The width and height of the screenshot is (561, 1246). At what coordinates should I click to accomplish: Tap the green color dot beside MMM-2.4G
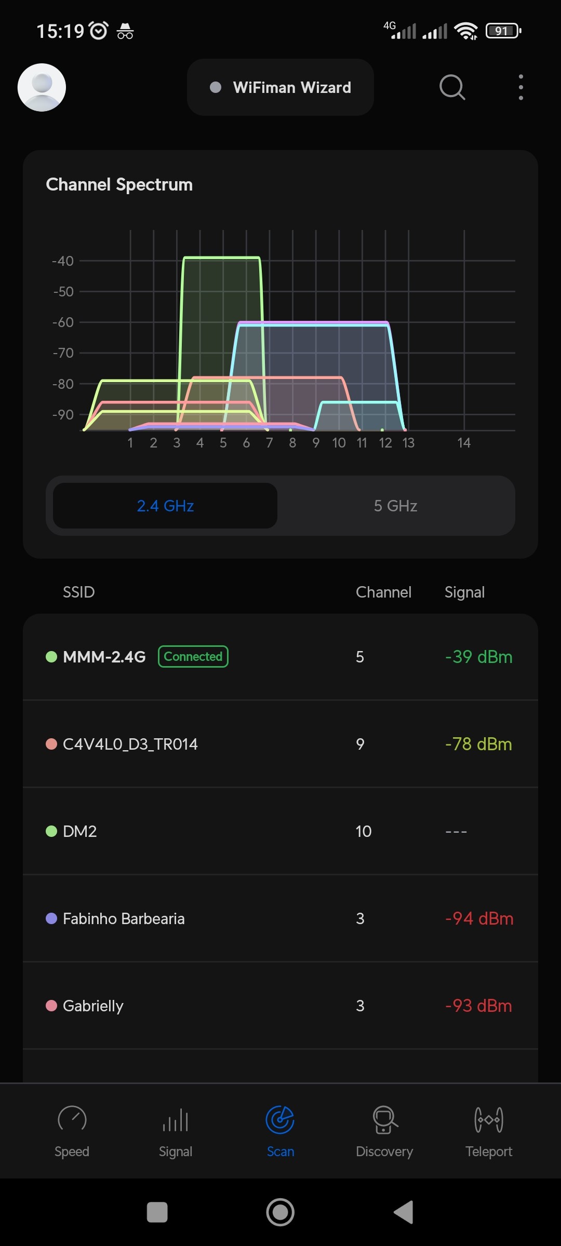(51, 657)
